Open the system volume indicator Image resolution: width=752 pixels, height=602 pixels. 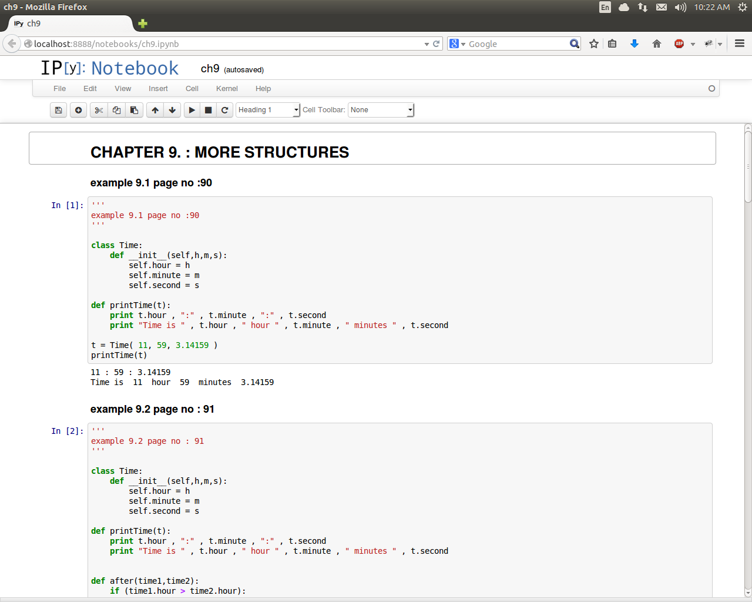pos(680,7)
